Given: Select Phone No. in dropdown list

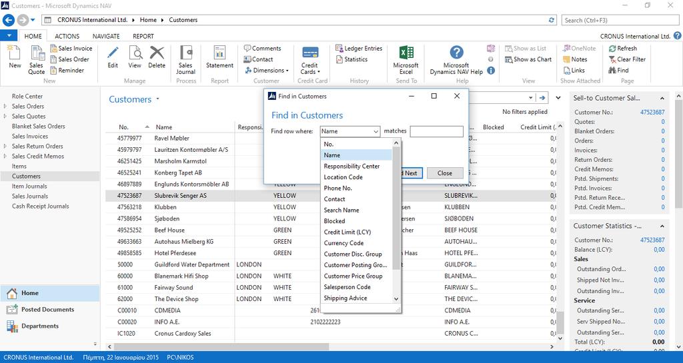Looking at the screenshot, I should click(356, 188).
